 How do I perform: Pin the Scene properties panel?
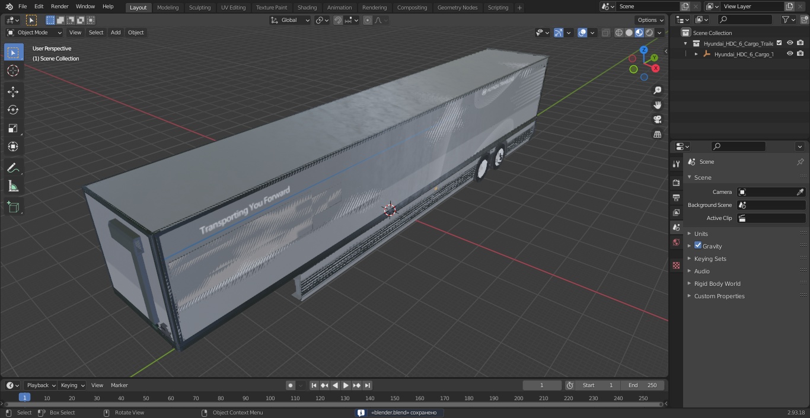(x=800, y=162)
